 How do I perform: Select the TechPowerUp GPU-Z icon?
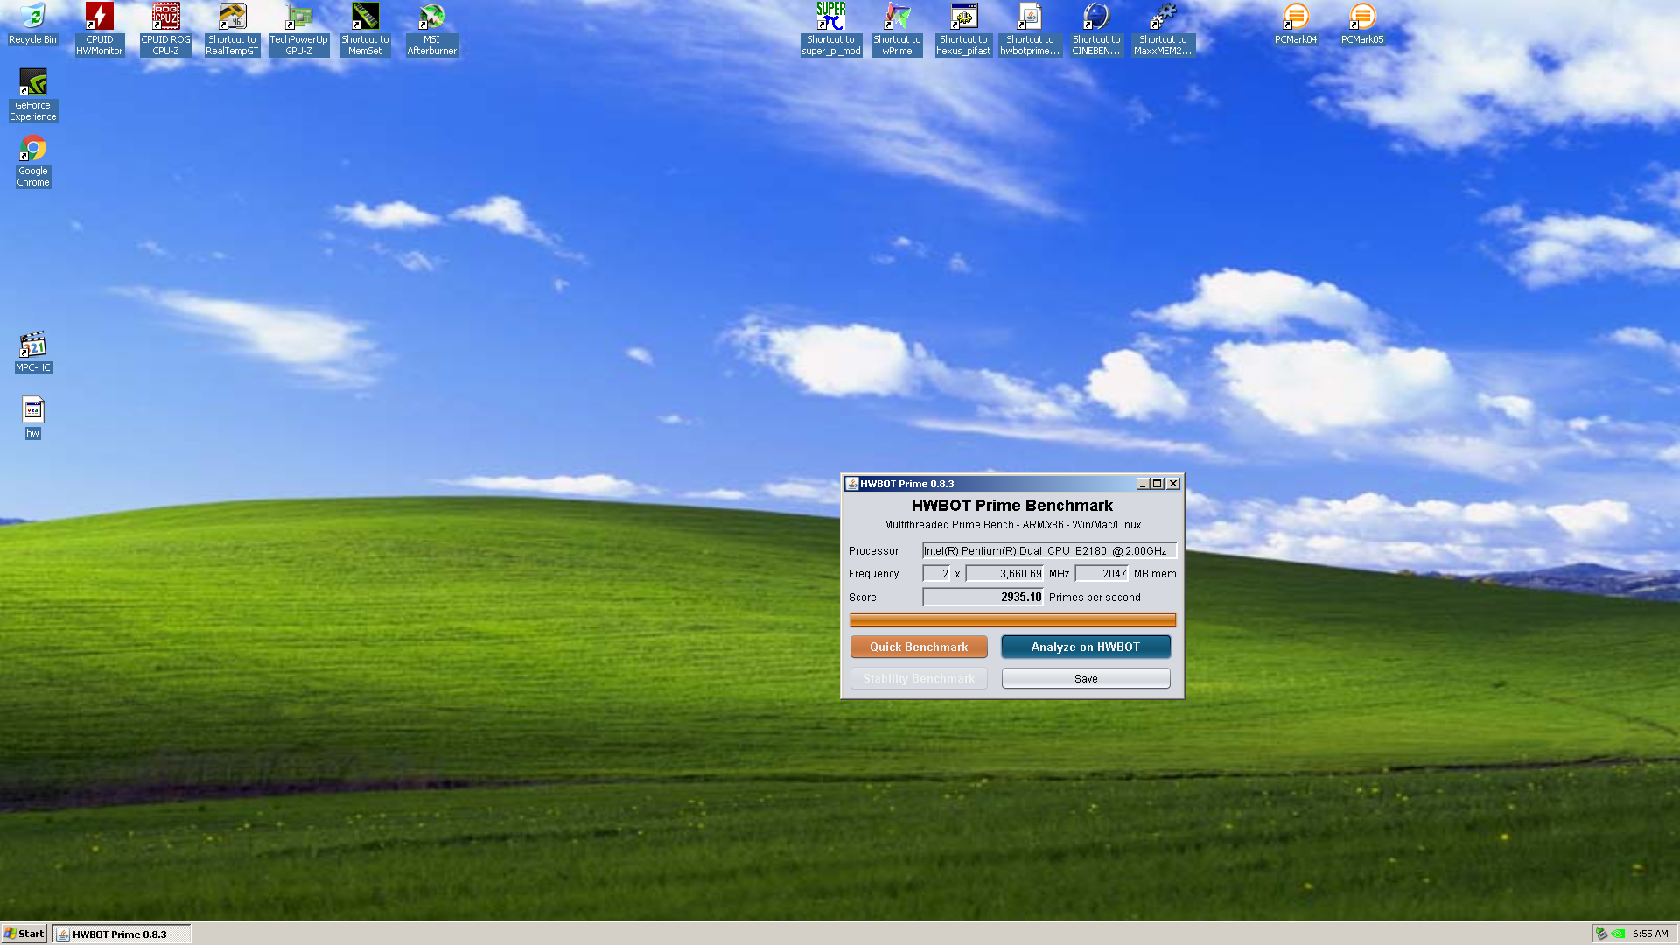298,30
